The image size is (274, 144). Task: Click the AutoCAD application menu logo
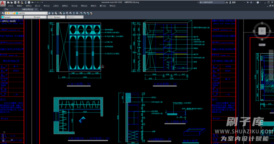coord(3,3)
